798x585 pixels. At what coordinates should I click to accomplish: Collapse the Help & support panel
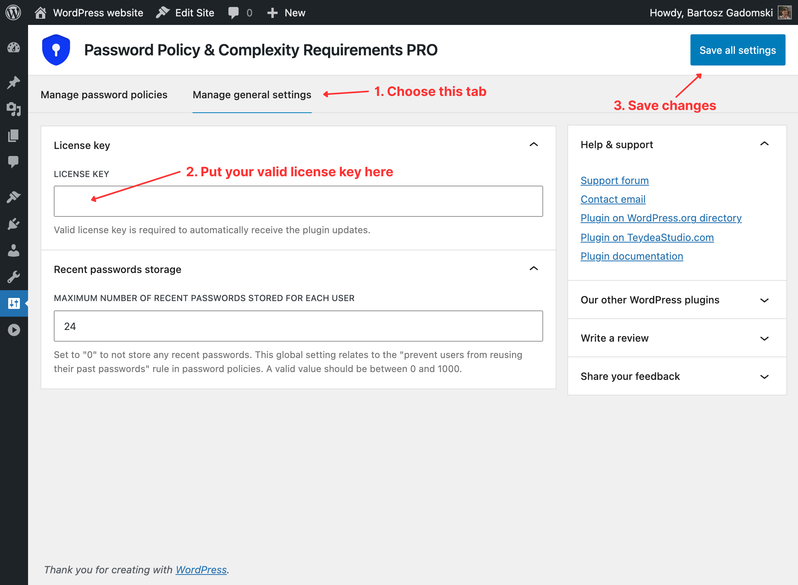[x=764, y=144]
